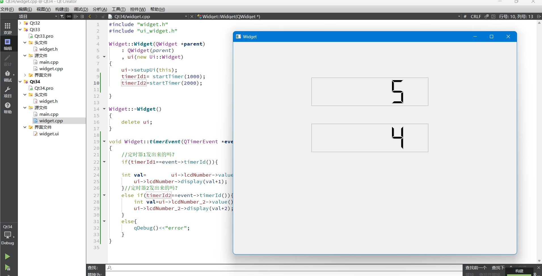This screenshot has height=276, width=542.
Task: Click 查找前一个 (Find Previous) button
Action: point(476,268)
